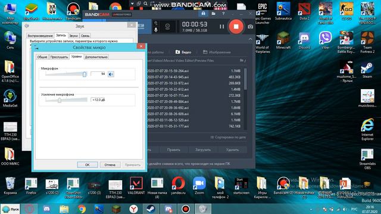Open the Сортировка по дате sort option
This screenshot has width=381, height=214.
coord(228,137)
